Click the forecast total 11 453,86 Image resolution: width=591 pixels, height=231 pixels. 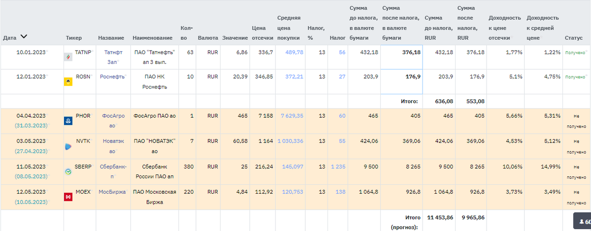pyautogui.click(x=440, y=217)
